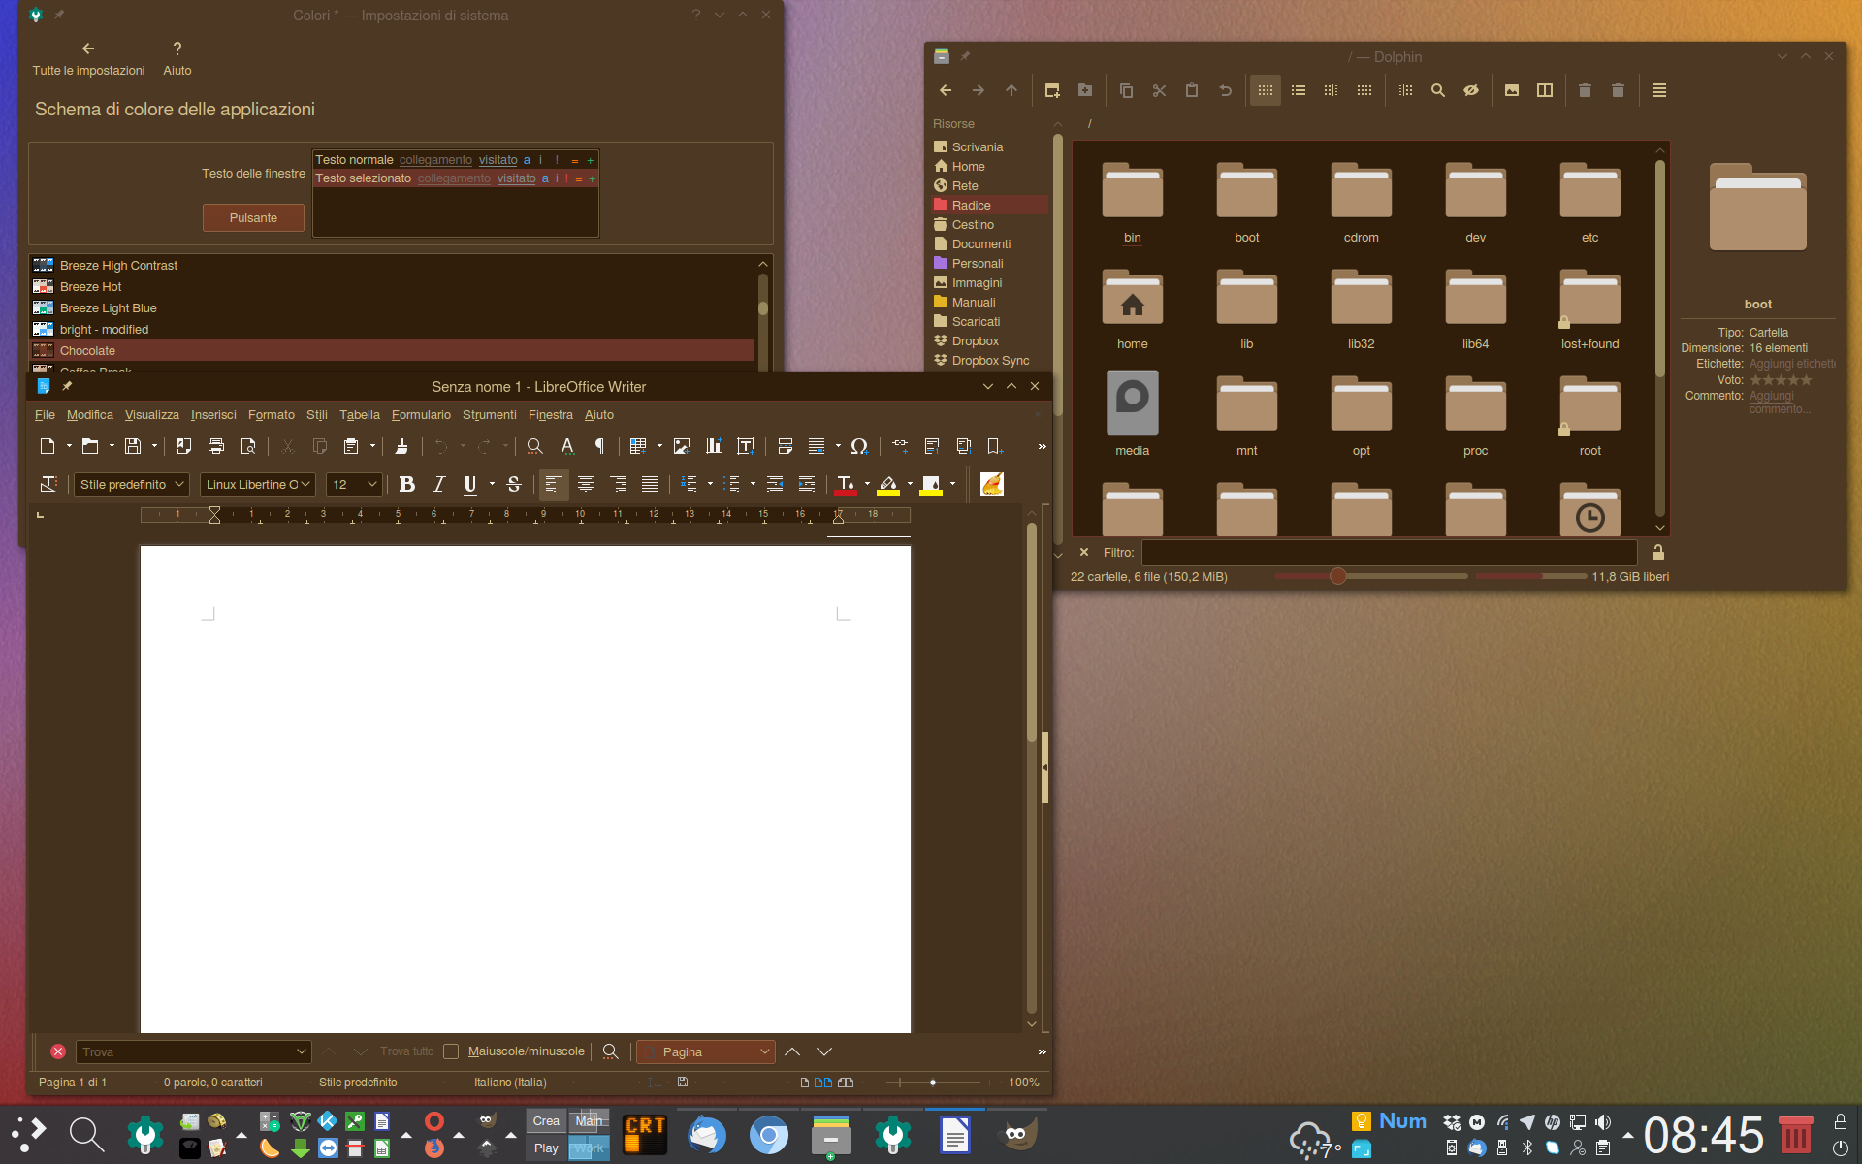Click the Print icon in Writer

coord(216,446)
